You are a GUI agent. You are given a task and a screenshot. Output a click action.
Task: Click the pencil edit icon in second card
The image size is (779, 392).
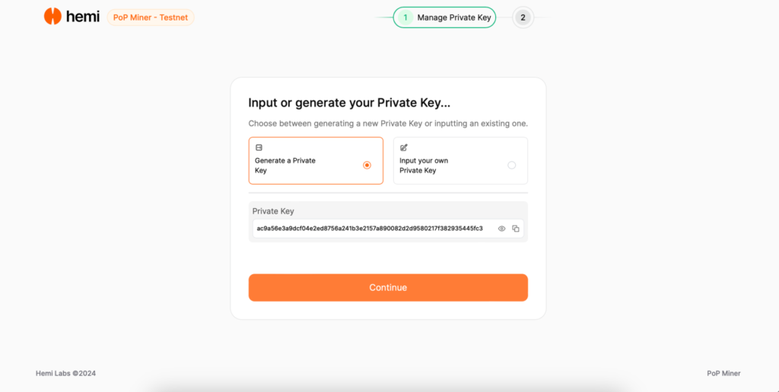click(403, 147)
